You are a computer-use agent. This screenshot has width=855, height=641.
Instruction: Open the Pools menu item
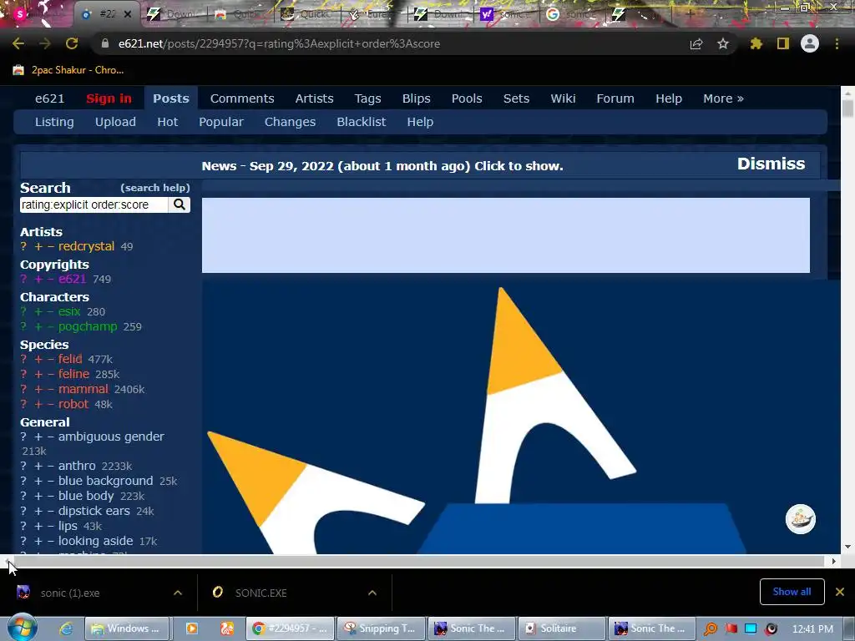tap(467, 98)
